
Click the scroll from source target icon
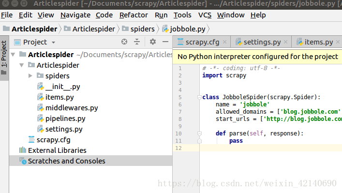[124, 42]
